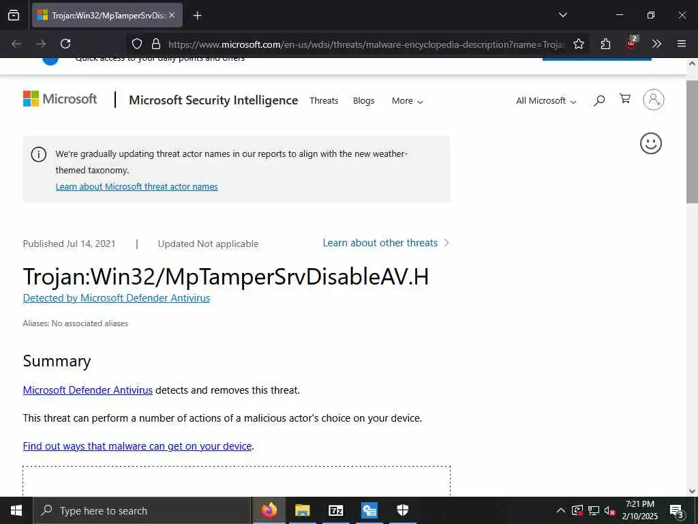View site security padlock info
The image size is (698, 524).
tap(156, 44)
